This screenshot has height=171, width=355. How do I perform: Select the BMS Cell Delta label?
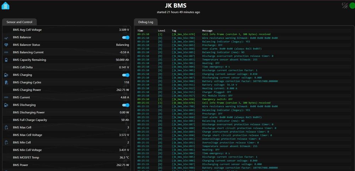23,67
